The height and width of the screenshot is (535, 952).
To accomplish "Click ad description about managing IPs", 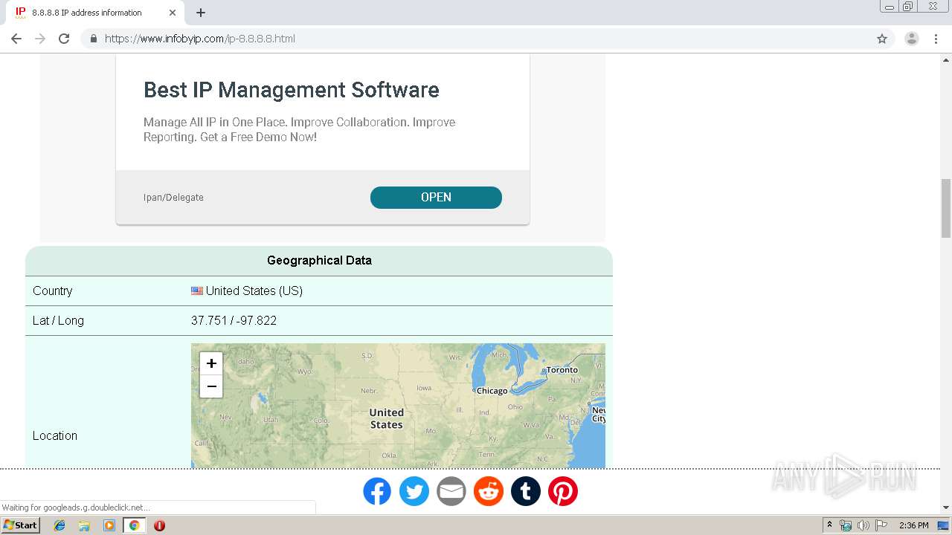I will [299, 129].
